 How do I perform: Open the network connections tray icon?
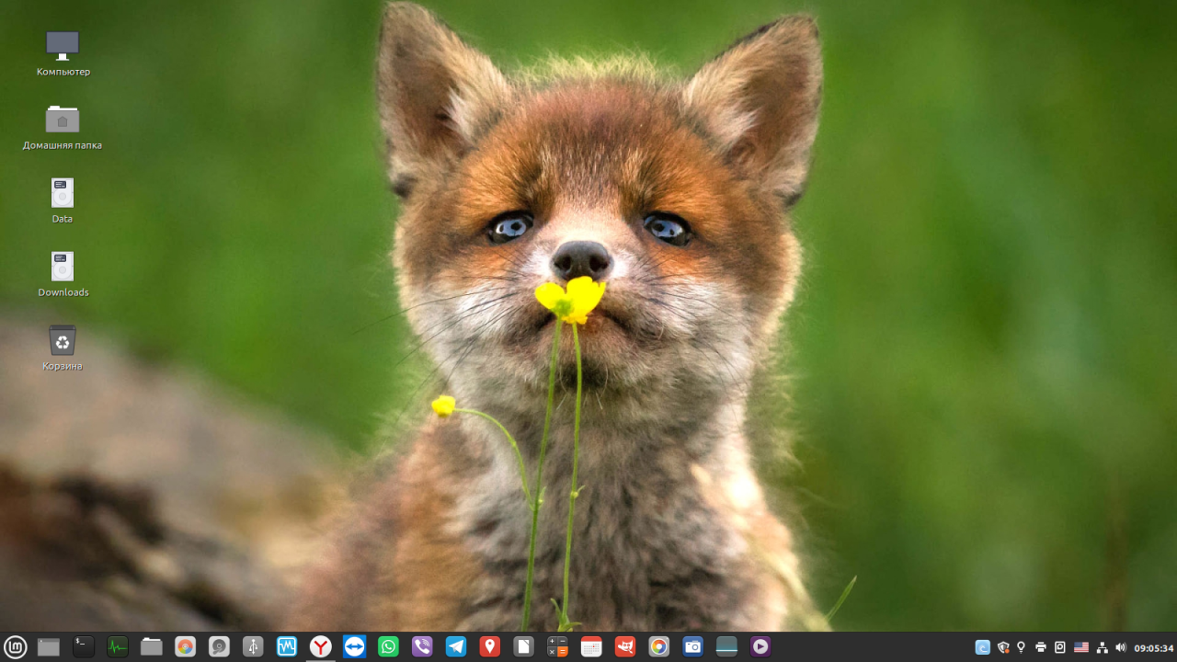click(x=1103, y=647)
